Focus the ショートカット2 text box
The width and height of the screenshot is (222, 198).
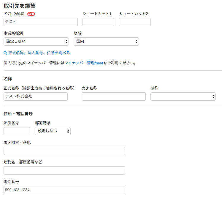tap(135, 22)
